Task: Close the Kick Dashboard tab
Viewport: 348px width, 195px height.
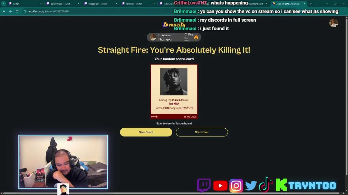Action: [267, 4]
